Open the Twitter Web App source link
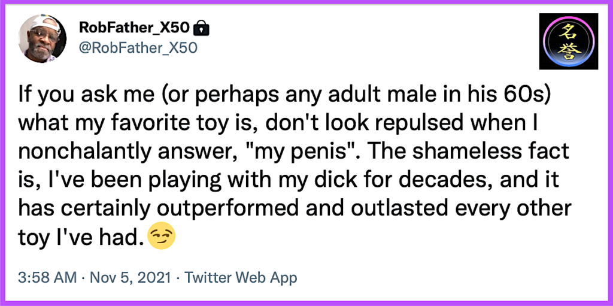Screen dimensions: 613x306 241,278
